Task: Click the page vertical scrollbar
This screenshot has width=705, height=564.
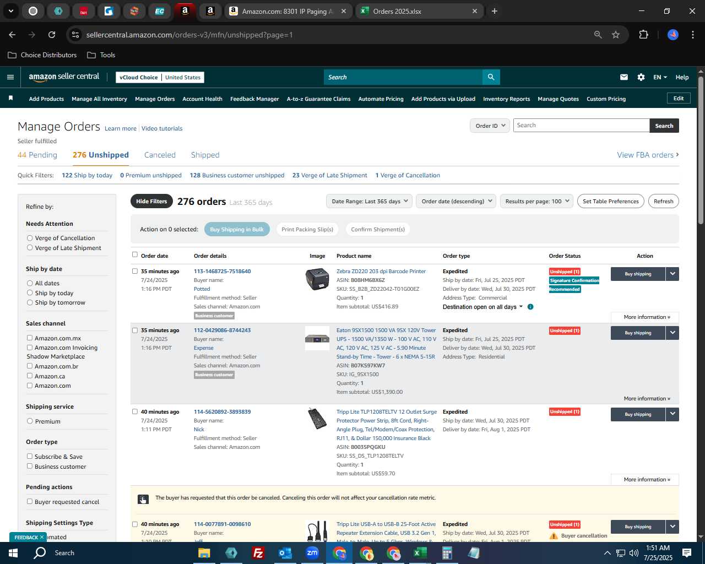Action: click(701, 150)
